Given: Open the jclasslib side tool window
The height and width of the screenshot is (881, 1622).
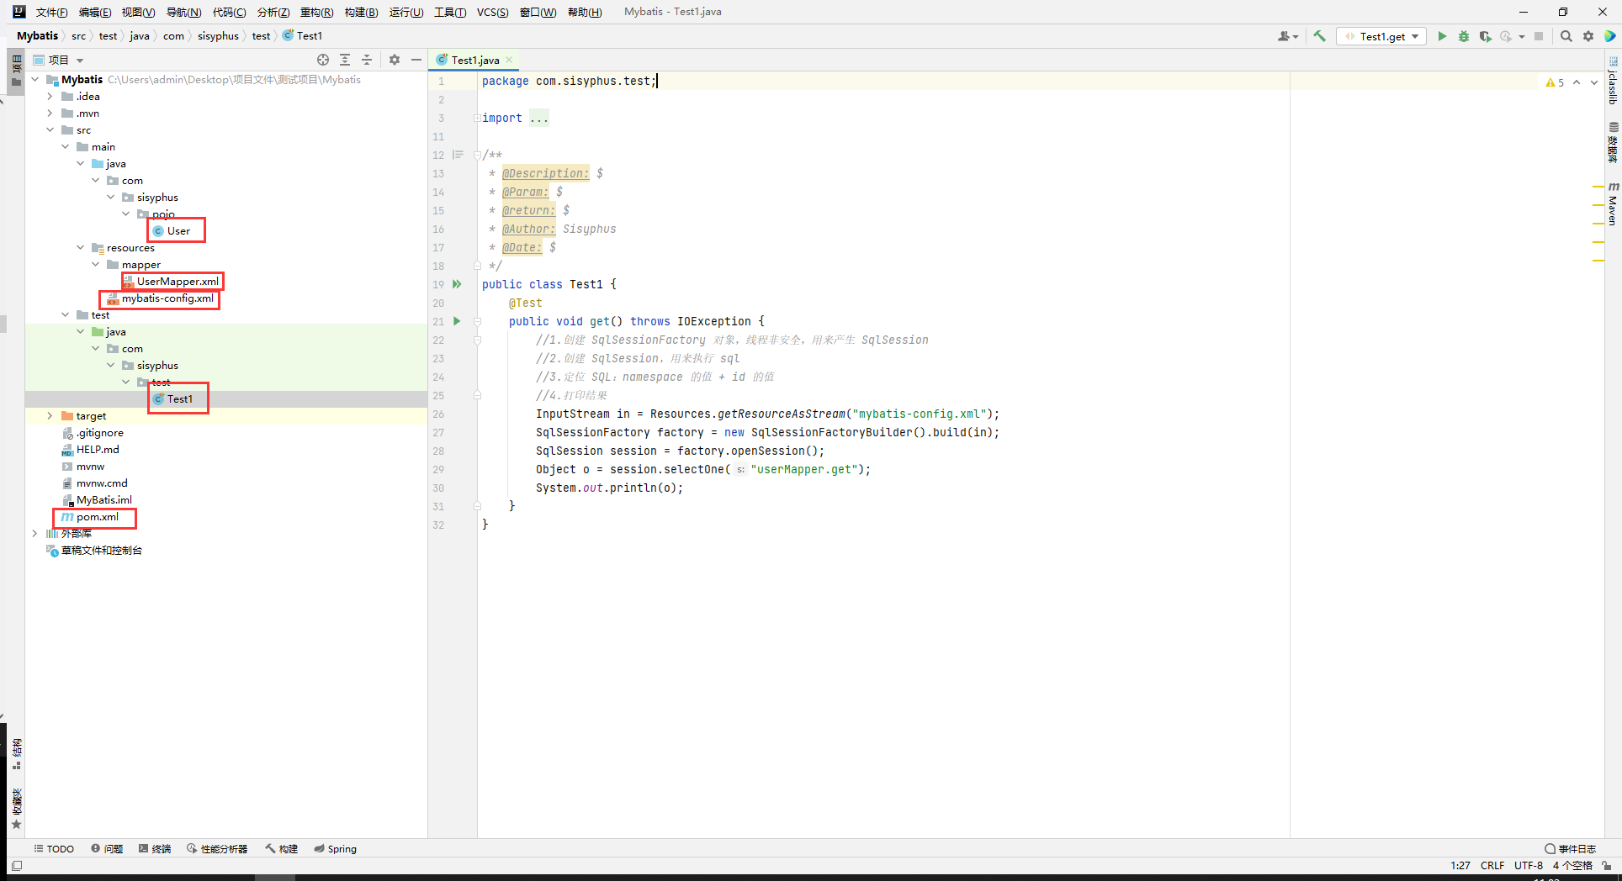Looking at the screenshot, I should pyautogui.click(x=1613, y=82).
